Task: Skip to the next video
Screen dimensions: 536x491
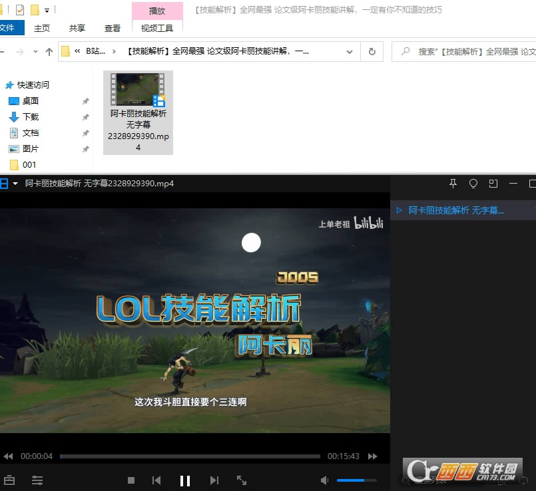Action: tap(214, 480)
